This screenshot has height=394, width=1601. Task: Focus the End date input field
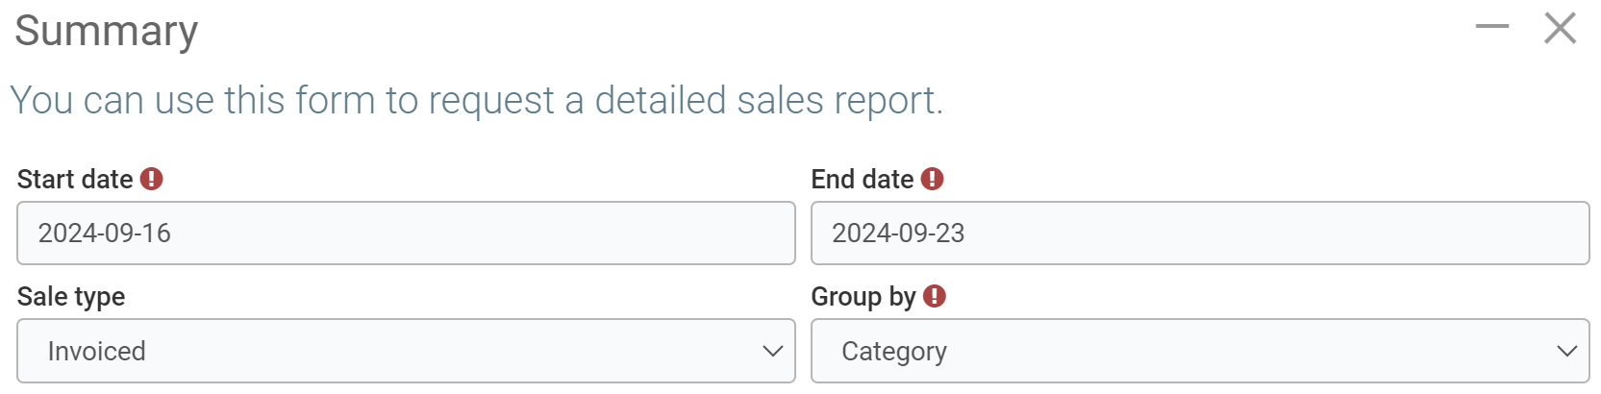[1199, 233]
